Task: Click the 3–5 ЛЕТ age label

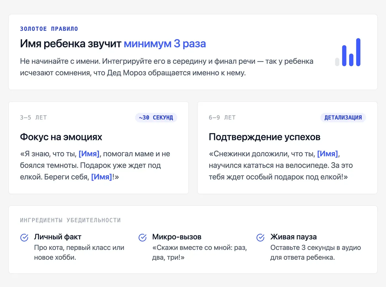Action: [33, 118]
